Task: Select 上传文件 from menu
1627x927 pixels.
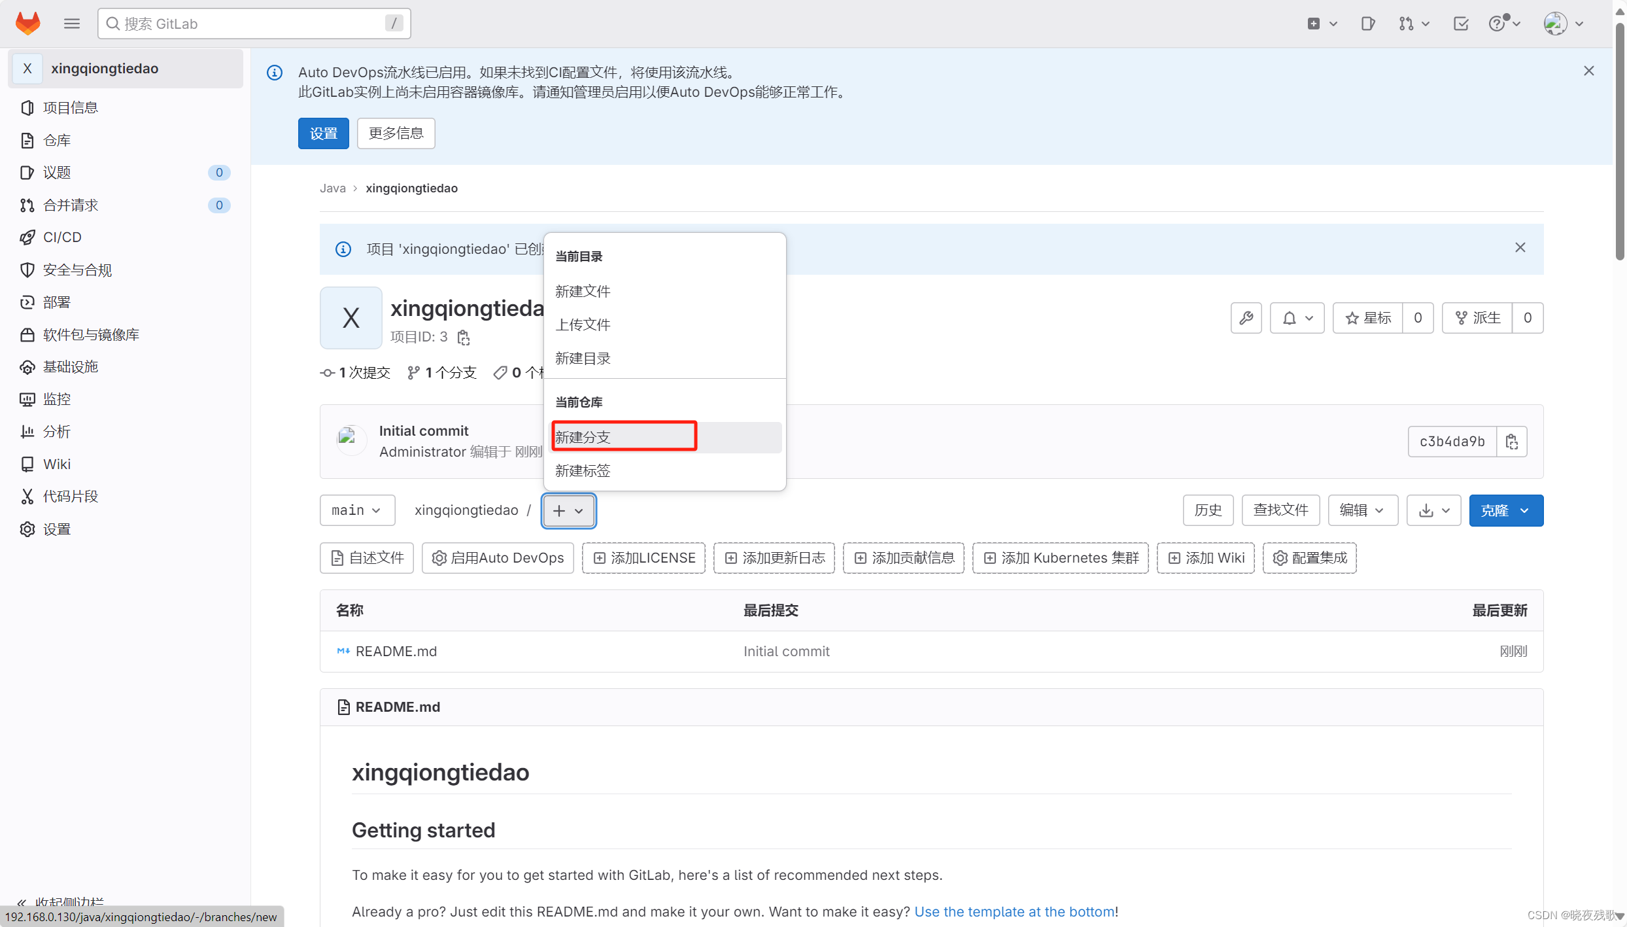Action: [x=664, y=324]
